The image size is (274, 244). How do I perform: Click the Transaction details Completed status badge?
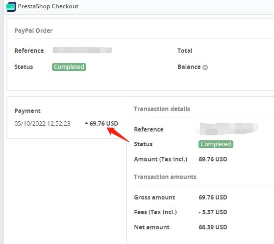(216, 144)
